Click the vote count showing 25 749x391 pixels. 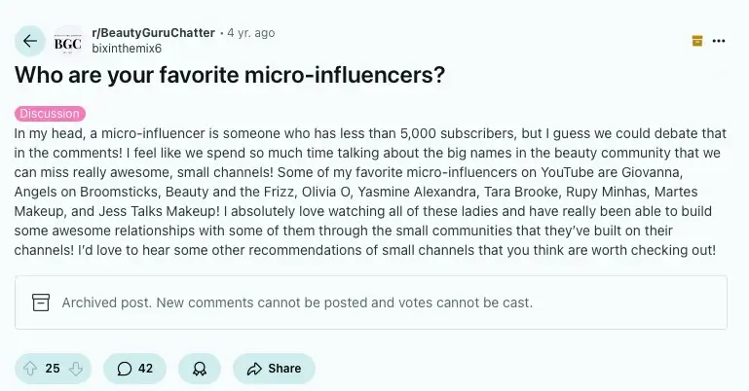[x=53, y=369]
